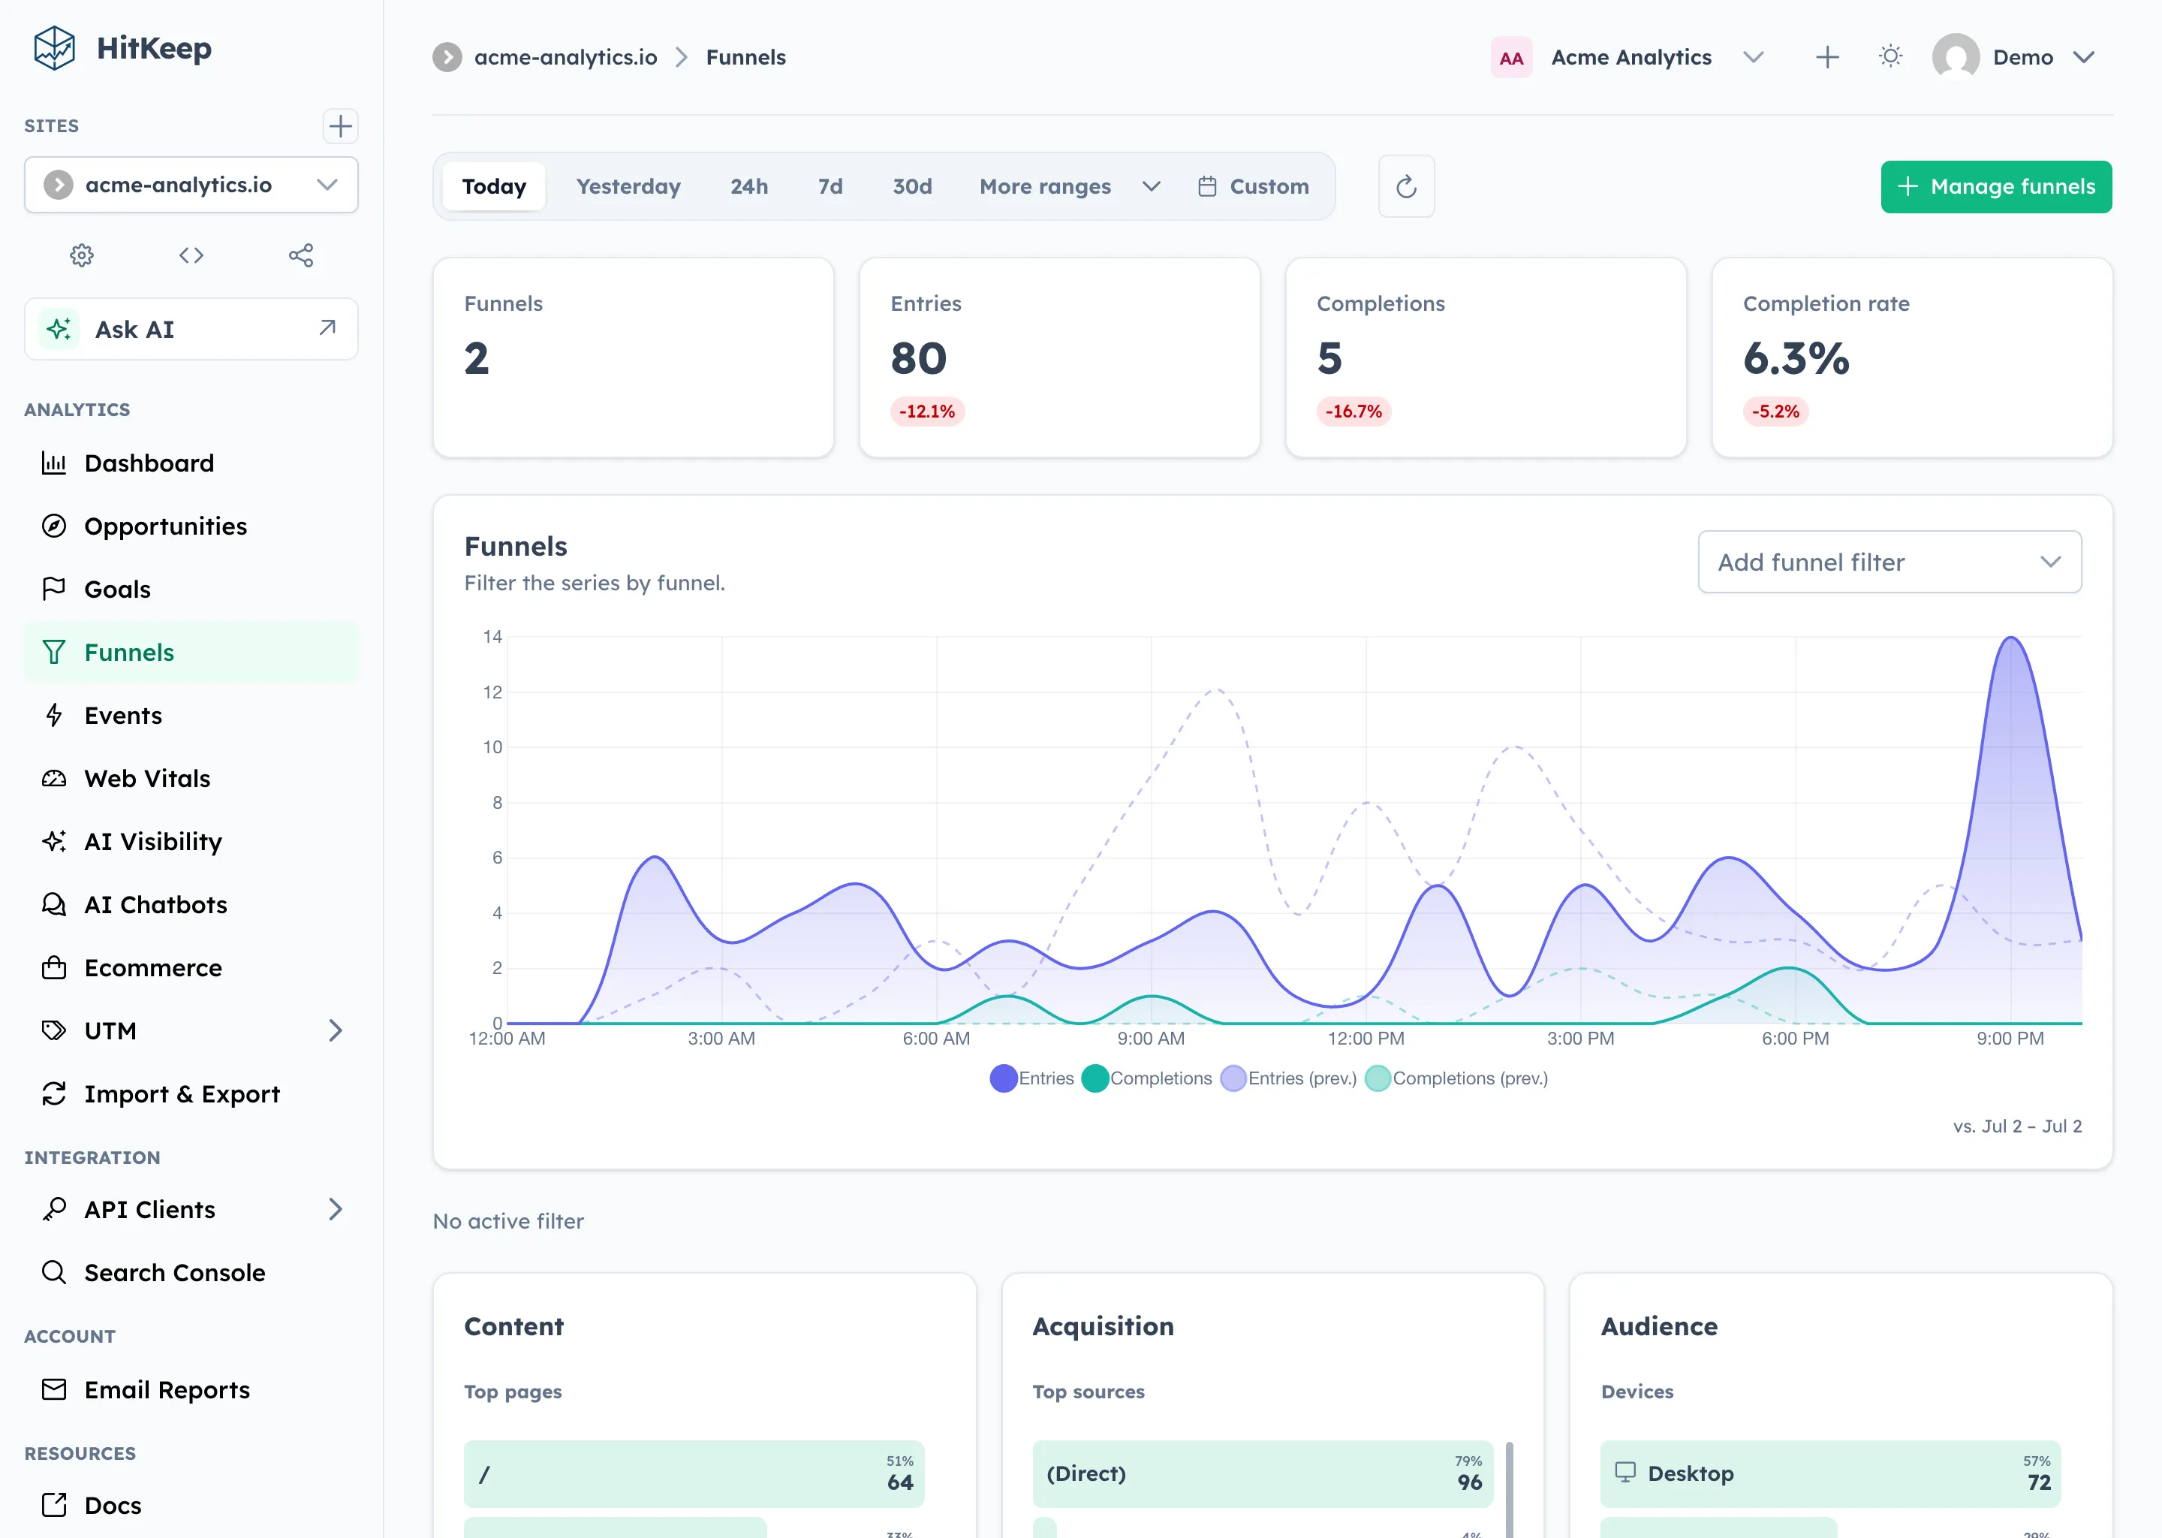The image size is (2162, 1538).
Task: Click the Entries -12.1% badge
Action: click(x=926, y=411)
